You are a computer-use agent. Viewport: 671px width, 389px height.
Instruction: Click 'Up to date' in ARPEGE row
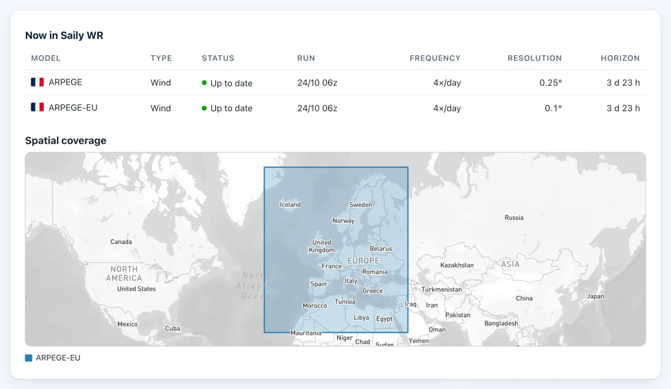[x=231, y=83]
